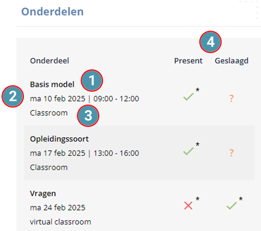Click the orange Geslaagd question mark for Opleidingssoort
This screenshot has width=261, height=231.
coord(231,153)
